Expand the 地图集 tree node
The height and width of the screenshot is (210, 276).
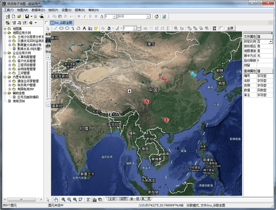tap(5, 29)
